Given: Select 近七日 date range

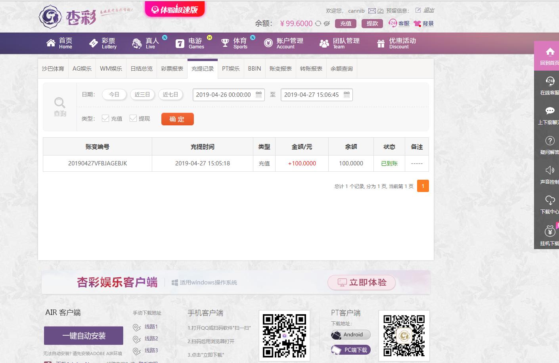Looking at the screenshot, I should click(x=170, y=94).
